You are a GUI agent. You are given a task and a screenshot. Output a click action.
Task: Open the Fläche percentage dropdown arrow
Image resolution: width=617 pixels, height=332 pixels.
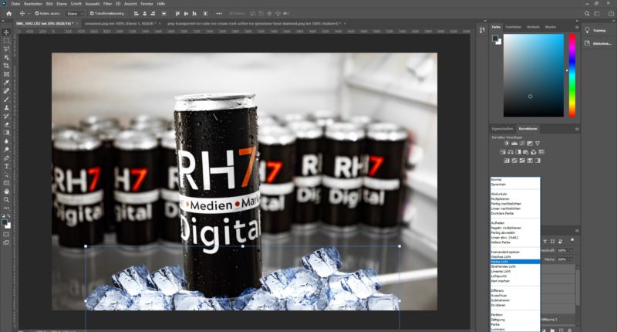click(571, 259)
